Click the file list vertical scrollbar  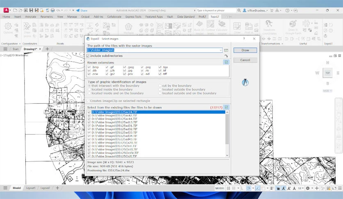coord(227,134)
